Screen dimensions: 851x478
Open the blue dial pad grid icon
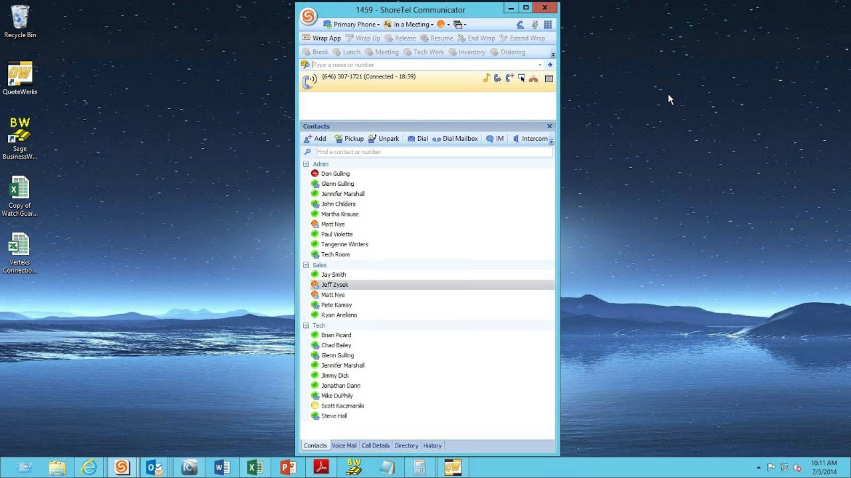548,25
